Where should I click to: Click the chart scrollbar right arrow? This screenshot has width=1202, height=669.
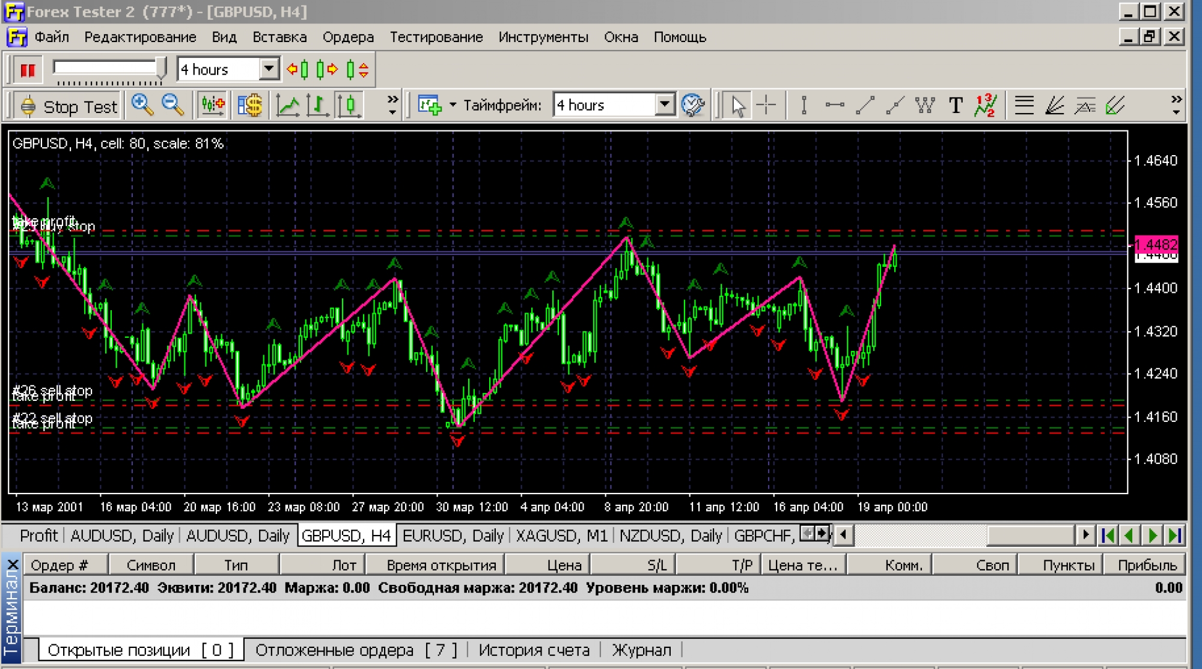1085,534
